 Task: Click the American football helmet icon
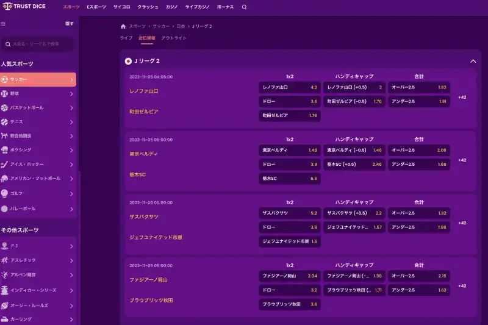4,179
